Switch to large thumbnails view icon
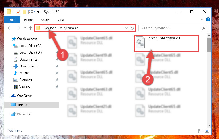The height and width of the screenshot is (139, 219). click(207, 131)
